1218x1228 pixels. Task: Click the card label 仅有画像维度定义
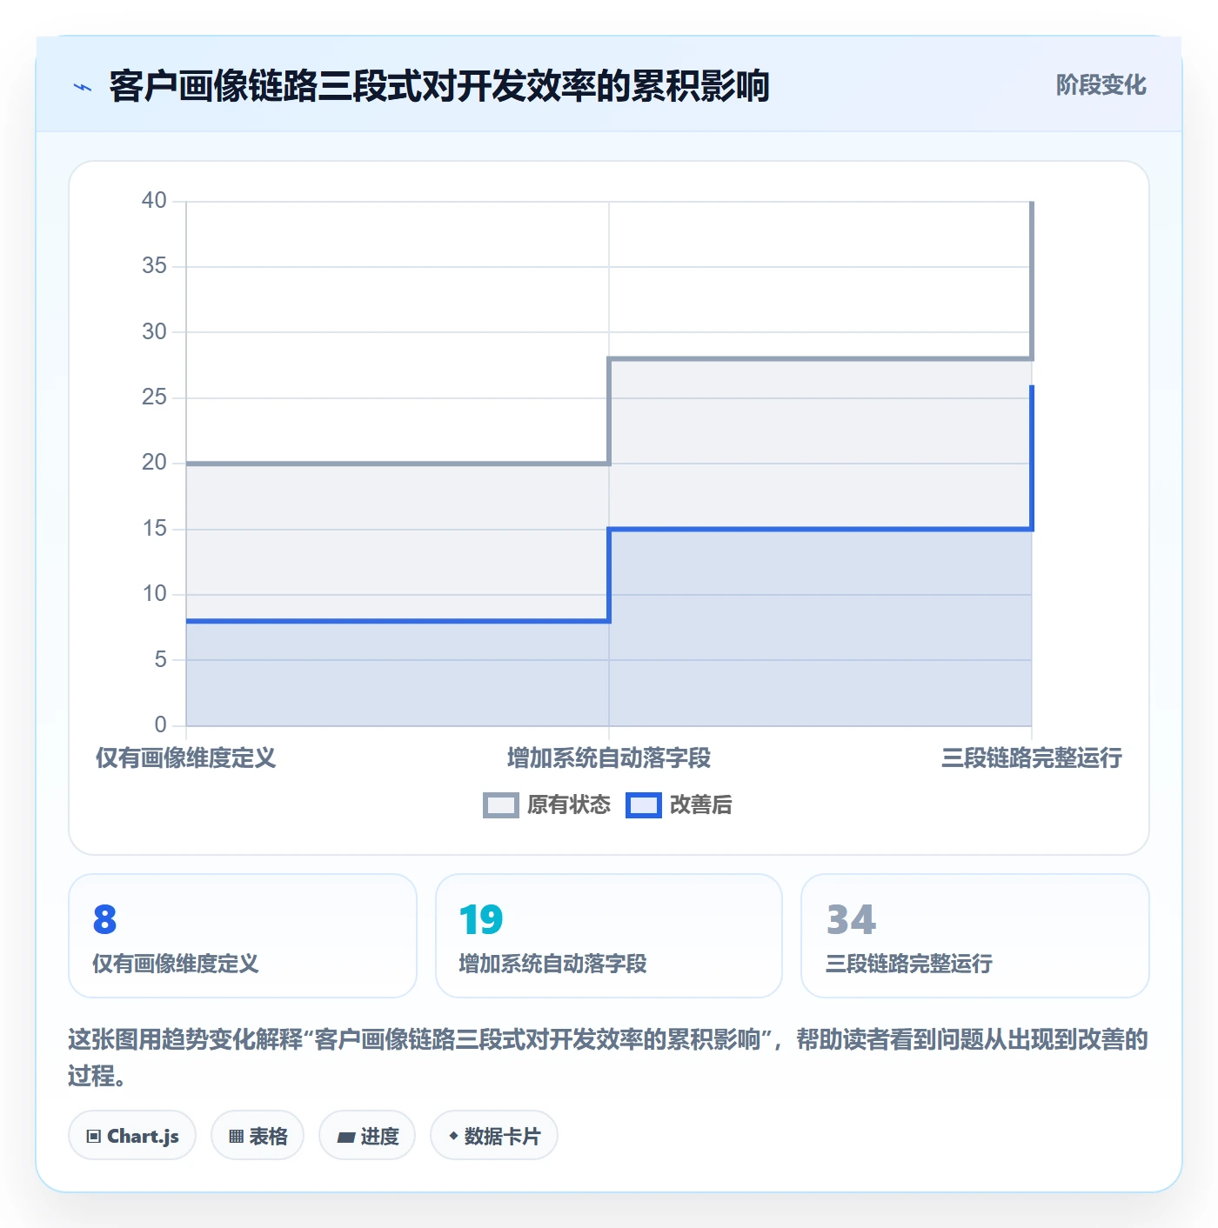[176, 964]
